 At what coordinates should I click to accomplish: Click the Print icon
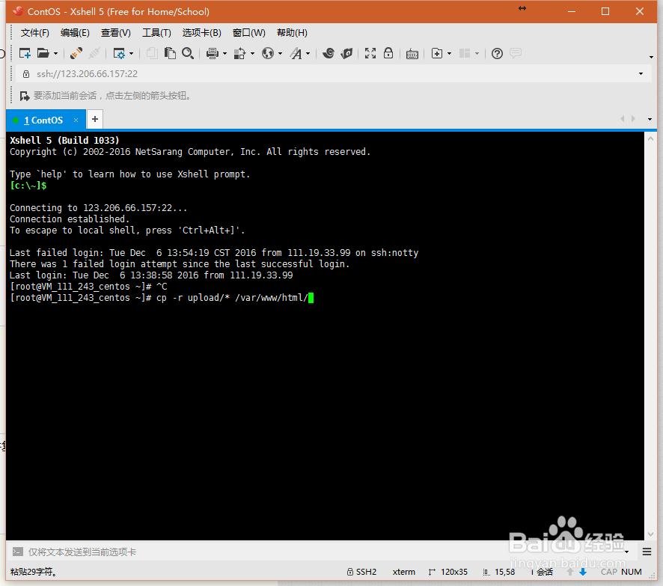[211, 53]
